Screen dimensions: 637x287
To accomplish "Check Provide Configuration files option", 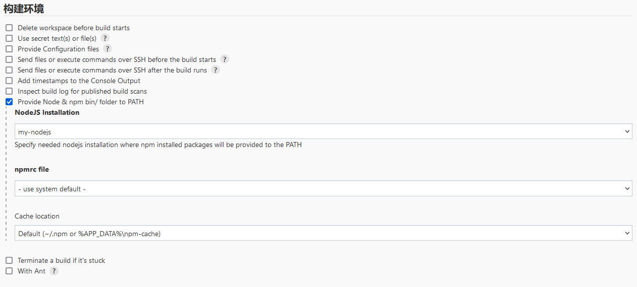I will [9, 49].
